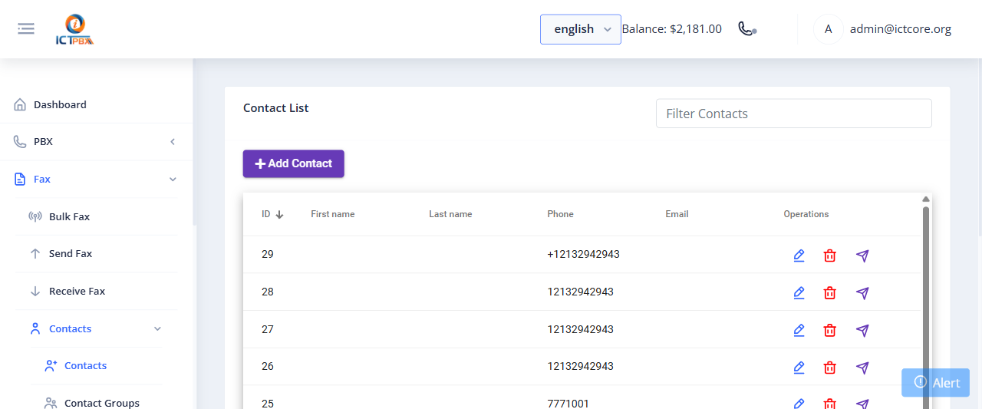Send fax to contact ID 26
The image size is (982, 409).
coord(862,368)
